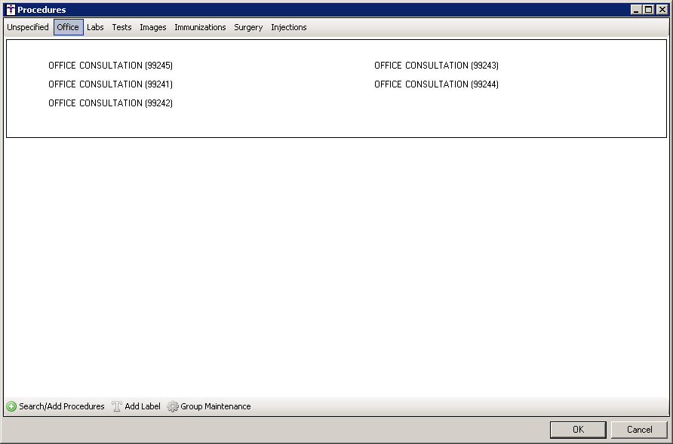Select OFFICE CONSULTATION (99243)
673x444 pixels.
coord(437,66)
